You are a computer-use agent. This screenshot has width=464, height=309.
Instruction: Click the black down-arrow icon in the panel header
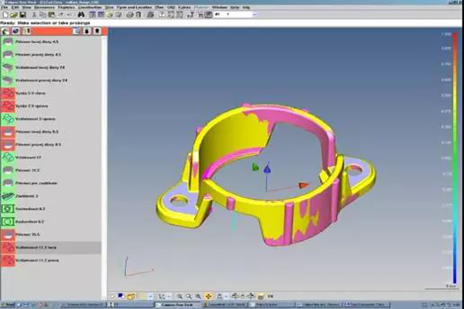(x=87, y=31)
